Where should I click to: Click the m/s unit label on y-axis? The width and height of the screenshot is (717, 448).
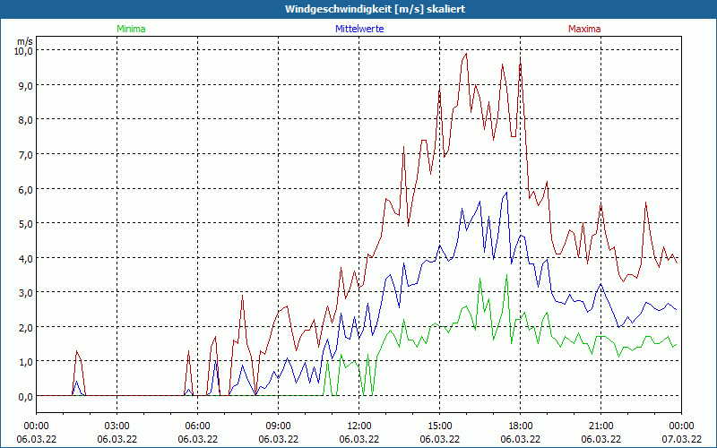click(x=25, y=41)
